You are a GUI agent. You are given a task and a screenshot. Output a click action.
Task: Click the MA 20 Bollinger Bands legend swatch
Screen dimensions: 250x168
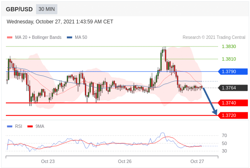[10, 38]
